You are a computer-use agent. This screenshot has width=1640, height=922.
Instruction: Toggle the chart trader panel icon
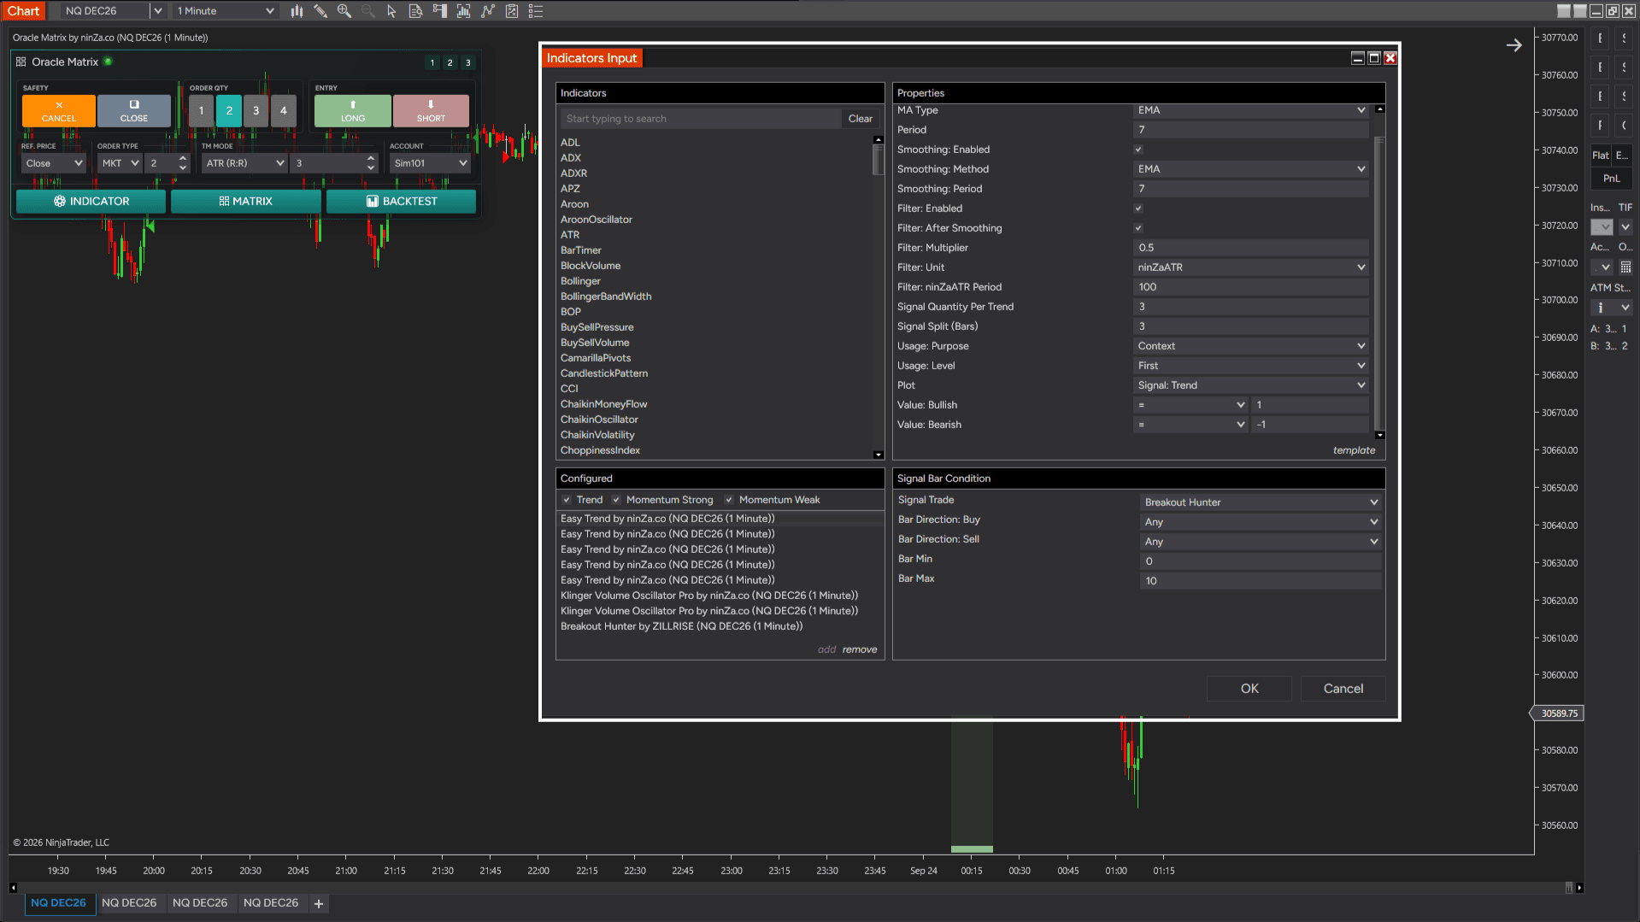click(x=439, y=11)
